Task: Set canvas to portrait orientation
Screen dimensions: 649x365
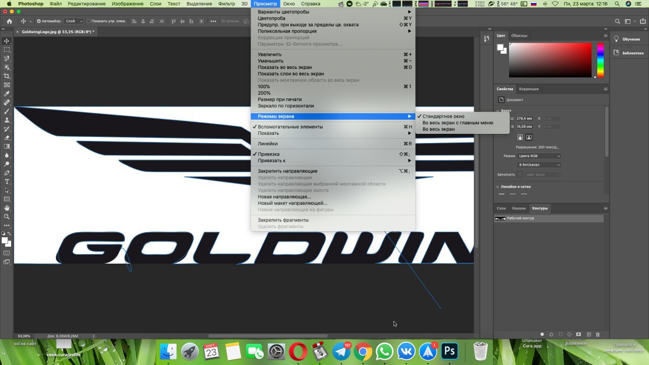Action: 520,137
